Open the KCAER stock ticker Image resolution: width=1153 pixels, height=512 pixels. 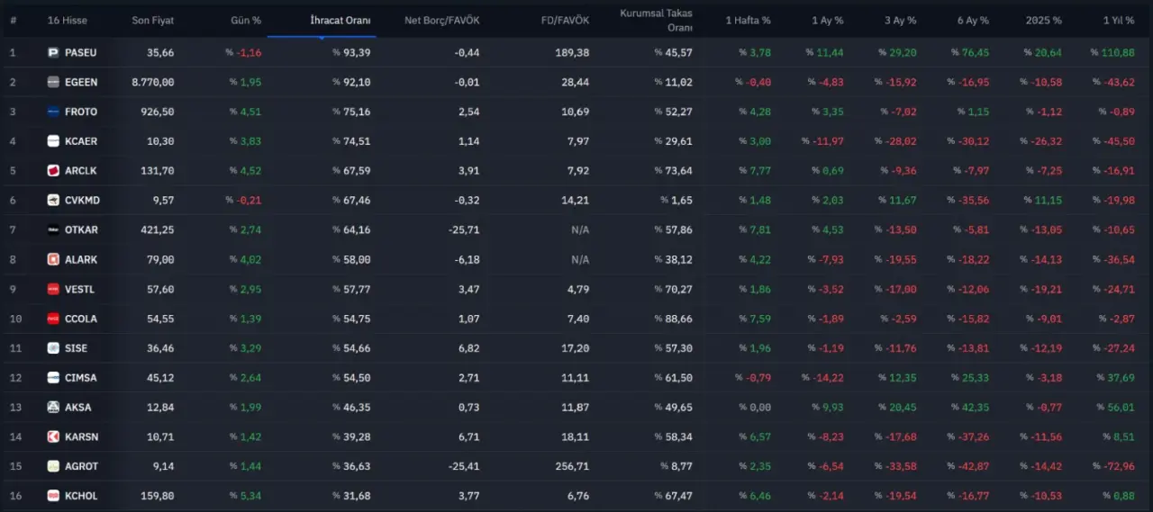pos(81,141)
